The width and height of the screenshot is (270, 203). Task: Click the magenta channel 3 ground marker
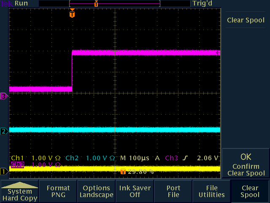[x=3, y=96]
